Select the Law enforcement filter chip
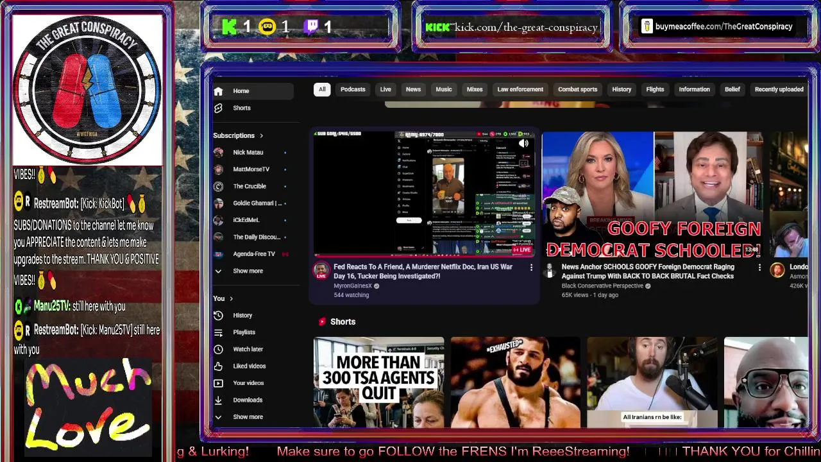 (520, 90)
